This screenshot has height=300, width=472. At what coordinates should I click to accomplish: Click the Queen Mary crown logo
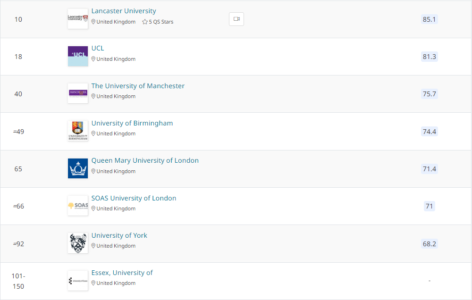click(78, 168)
